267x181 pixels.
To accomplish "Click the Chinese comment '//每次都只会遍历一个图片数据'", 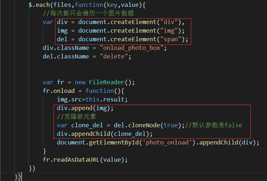I will [x=88, y=13].
